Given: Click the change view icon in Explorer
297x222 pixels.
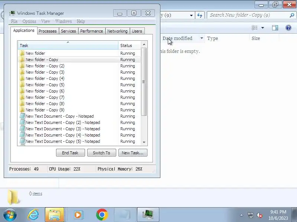Looking at the screenshot, I should 255,28.
